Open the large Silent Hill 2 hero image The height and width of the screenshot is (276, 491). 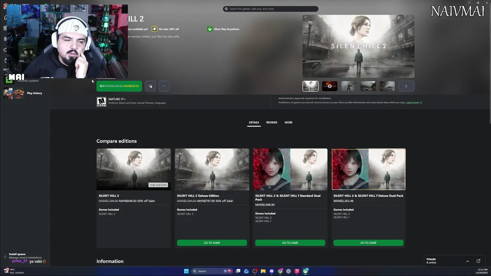tap(358, 46)
